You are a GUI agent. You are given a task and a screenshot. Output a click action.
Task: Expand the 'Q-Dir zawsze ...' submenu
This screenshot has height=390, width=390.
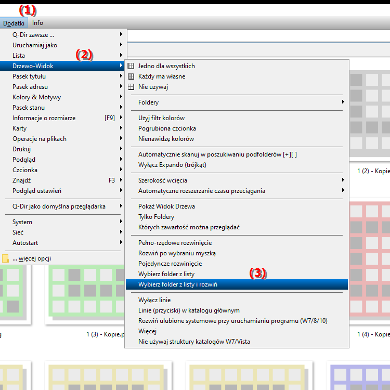tap(62, 34)
